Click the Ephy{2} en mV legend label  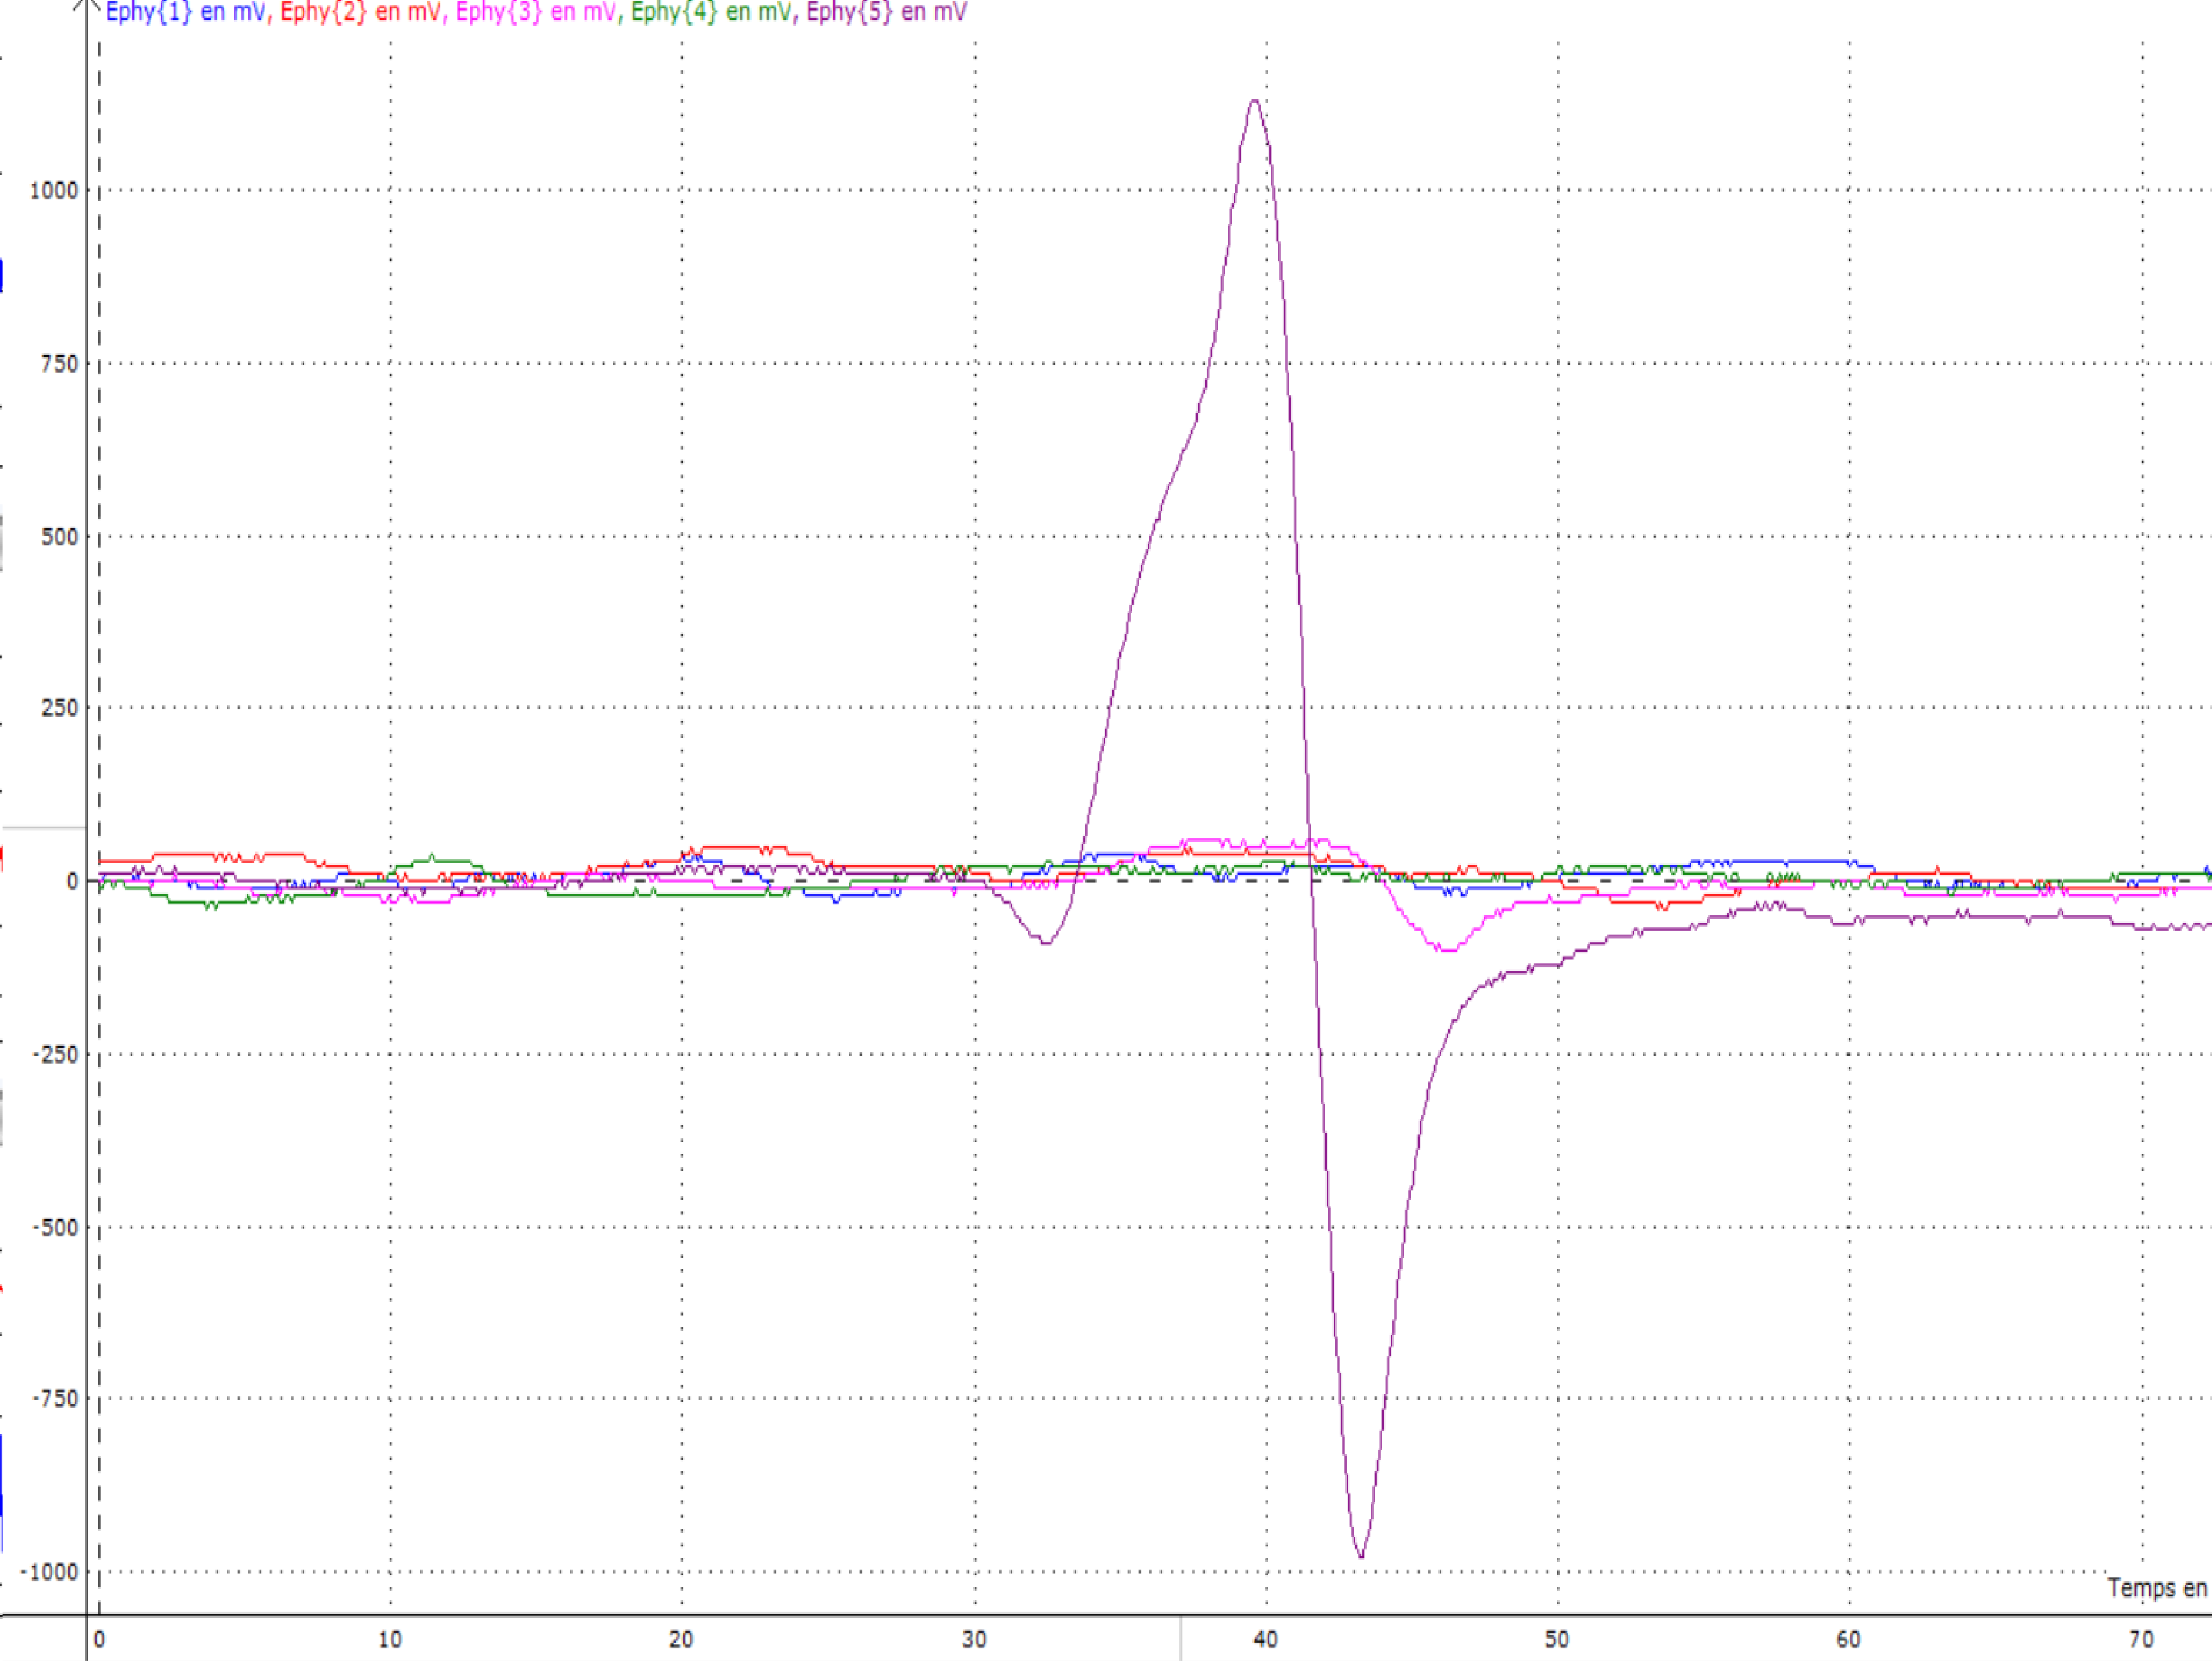(360, 13)
